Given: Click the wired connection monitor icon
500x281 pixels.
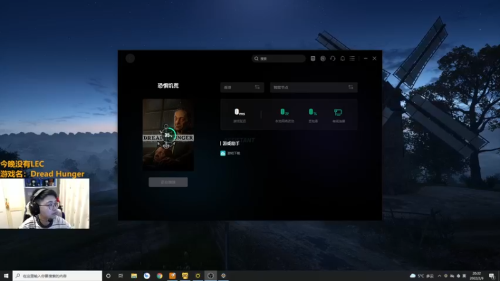Looking at the screenshot, I should point(338,112).
